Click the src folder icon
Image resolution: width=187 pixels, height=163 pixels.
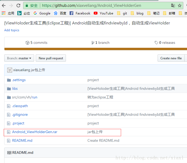pyautogui.click(x=9, y=97)
